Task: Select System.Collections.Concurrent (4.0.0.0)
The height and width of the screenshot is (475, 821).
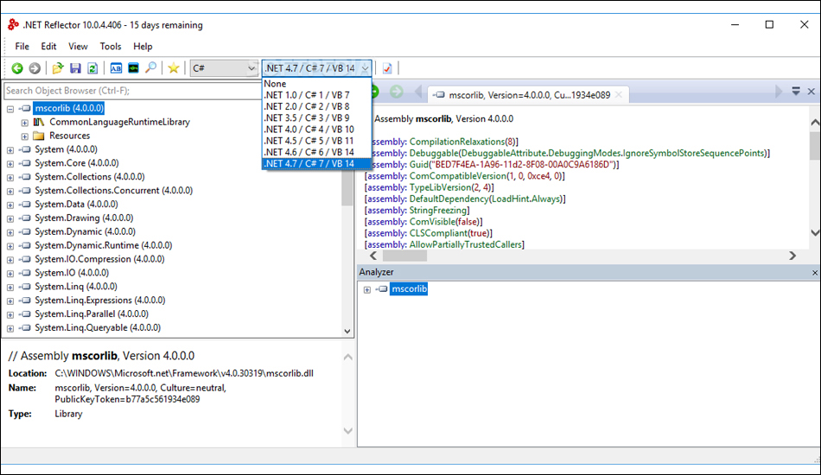Action: 113,191
